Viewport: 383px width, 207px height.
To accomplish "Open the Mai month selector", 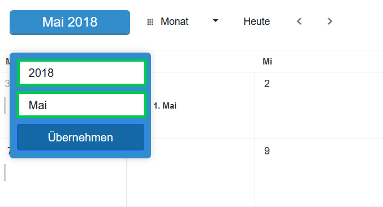I will (81, 105).
